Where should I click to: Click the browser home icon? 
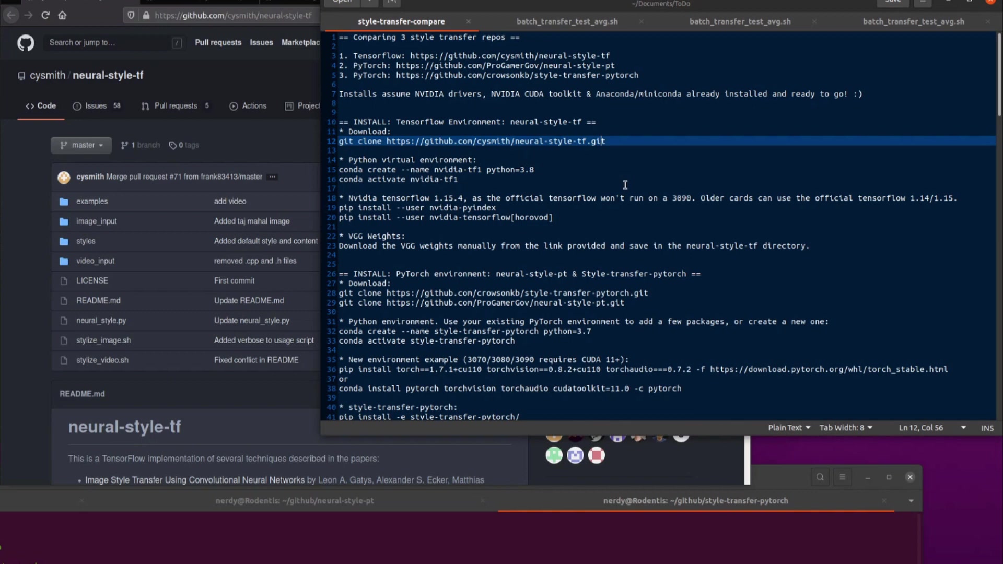pyautogui.click(x=62, y=15)
